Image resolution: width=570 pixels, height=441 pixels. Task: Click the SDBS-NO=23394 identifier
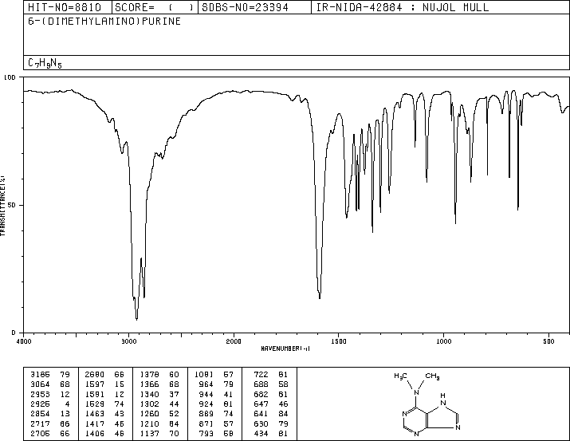(x=245, y=7)
